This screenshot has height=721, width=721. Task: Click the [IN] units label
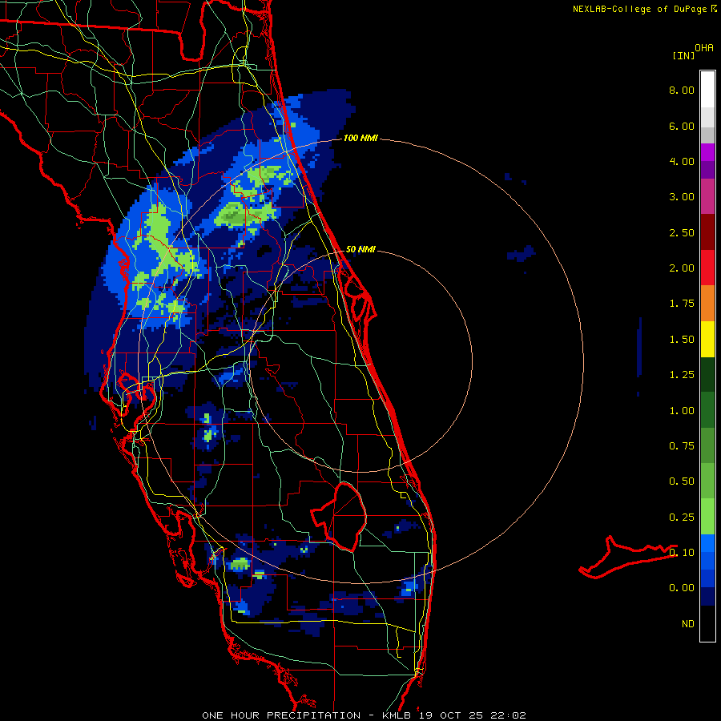[683, 55]
